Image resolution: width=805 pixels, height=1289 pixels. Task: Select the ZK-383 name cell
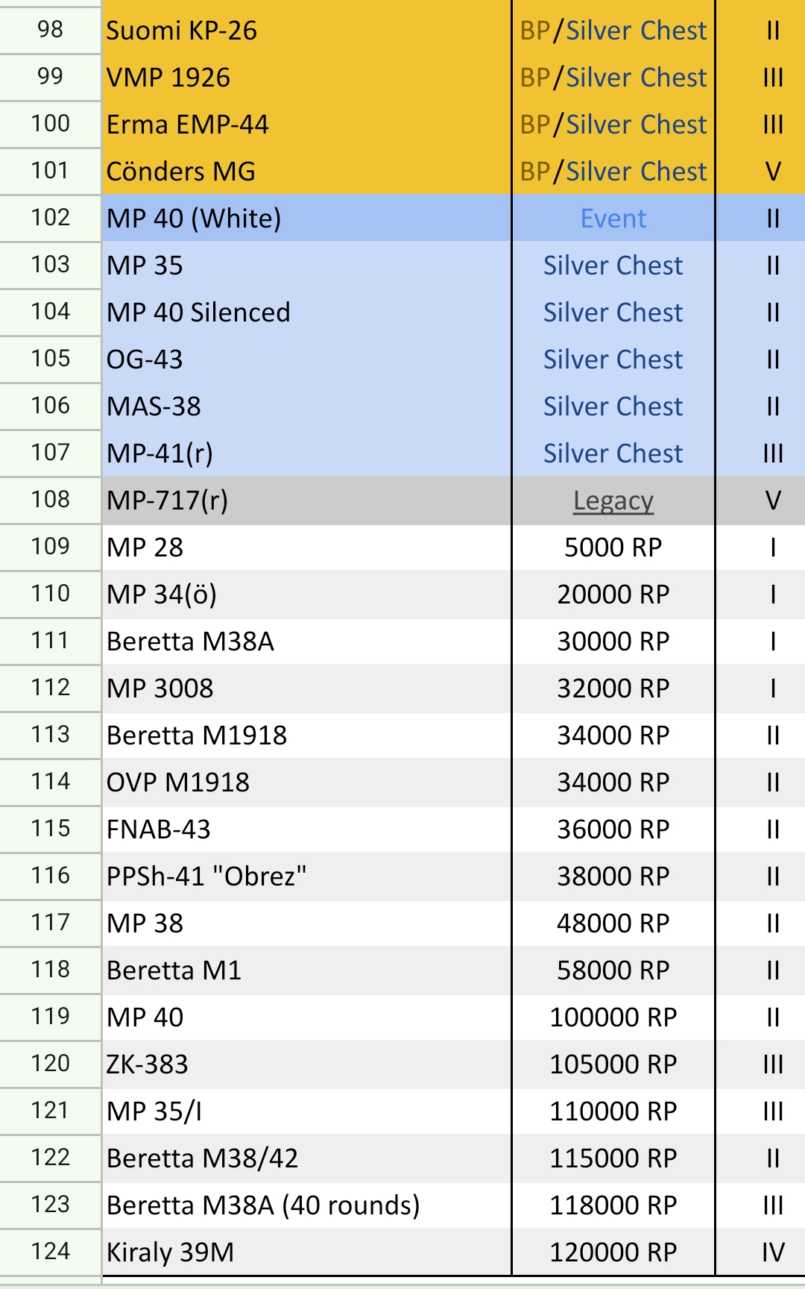click(x=306, y=1064)
